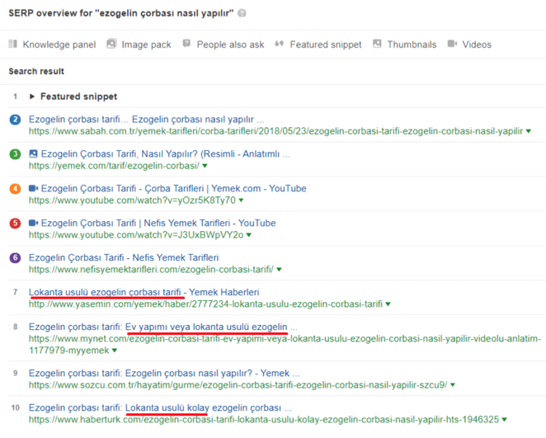Screen dimensions: 546x438
Task: Click the SERP overview heading text
Action: (x=121, y=13)
